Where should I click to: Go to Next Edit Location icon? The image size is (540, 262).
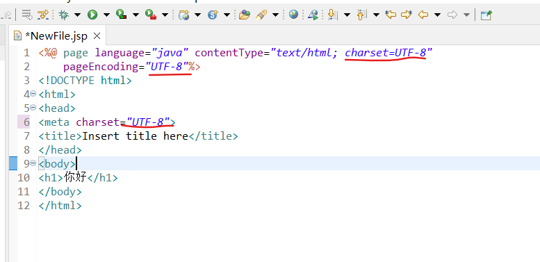click(x=407, y=15)
